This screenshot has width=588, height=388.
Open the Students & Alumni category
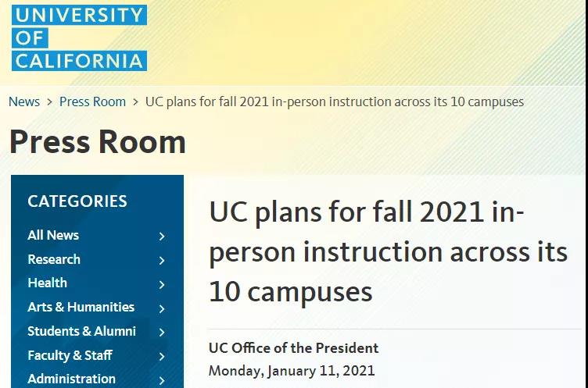pos(82,331)
